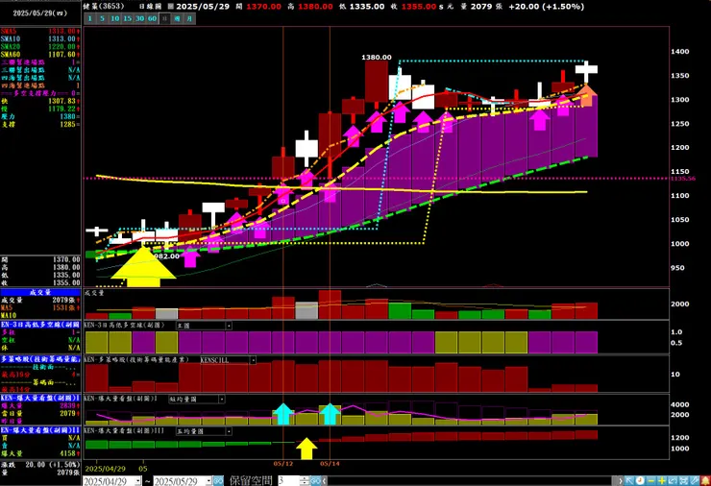Click the 爆大量 value 4158
This screenshot has height=486, width=711.
68,453
